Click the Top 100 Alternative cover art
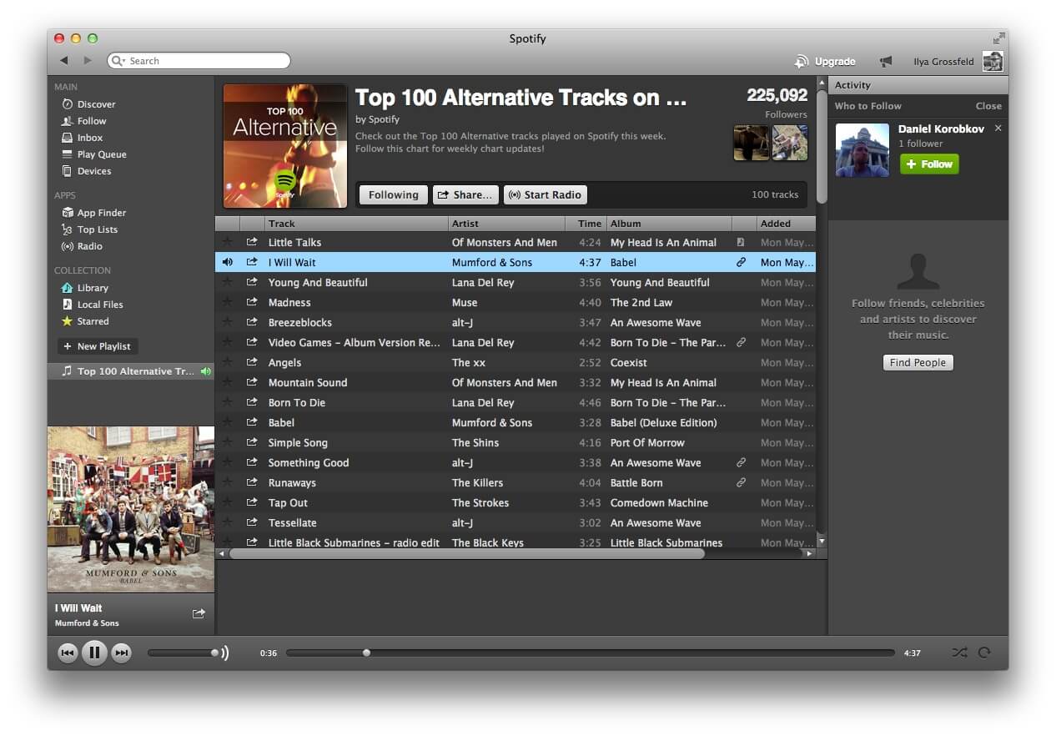 coord(285,146)
